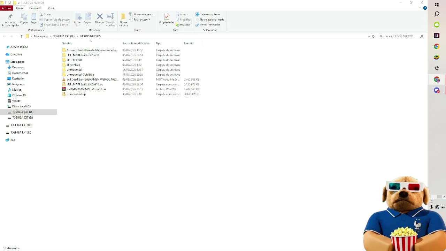Open the address bar history dropdown
The image size is (446, 251).
369,36
